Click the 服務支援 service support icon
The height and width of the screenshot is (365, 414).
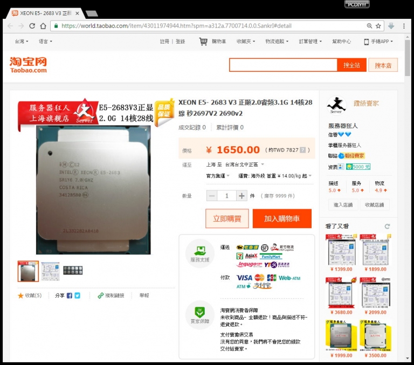pyautogui.click(x=200, y=253)
